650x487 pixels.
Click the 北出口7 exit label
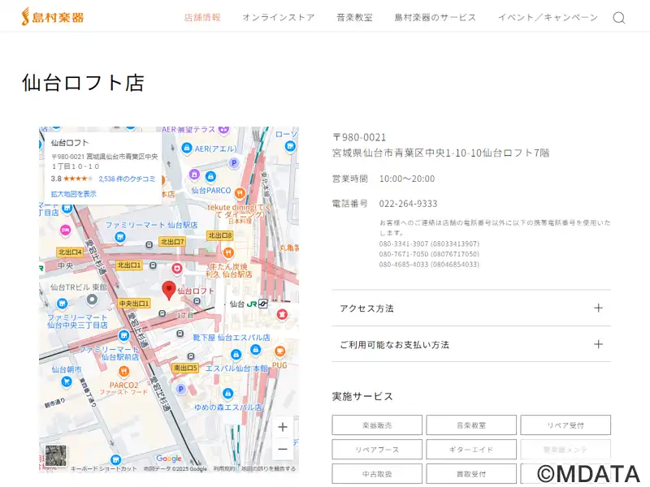172,241
